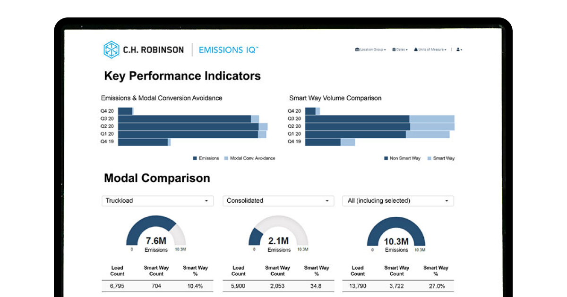Click the 3,722 Smart Way count cell
567x297 pixels.
397,286
